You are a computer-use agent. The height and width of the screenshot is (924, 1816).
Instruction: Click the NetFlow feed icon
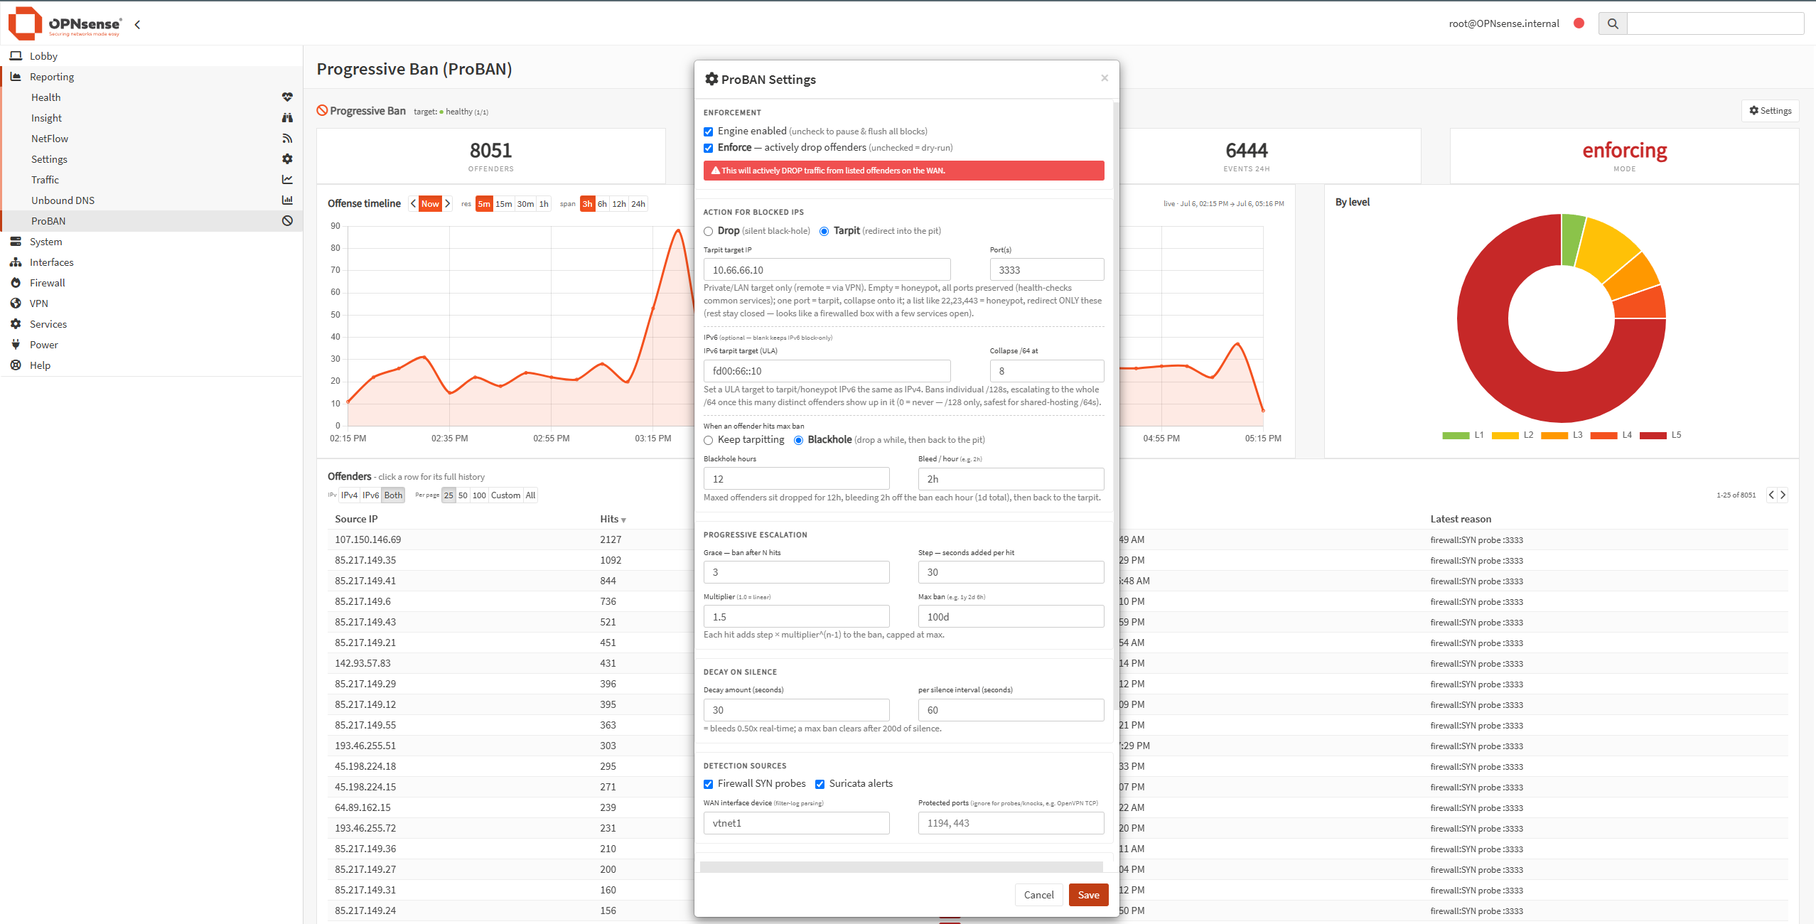click(287, 139)
